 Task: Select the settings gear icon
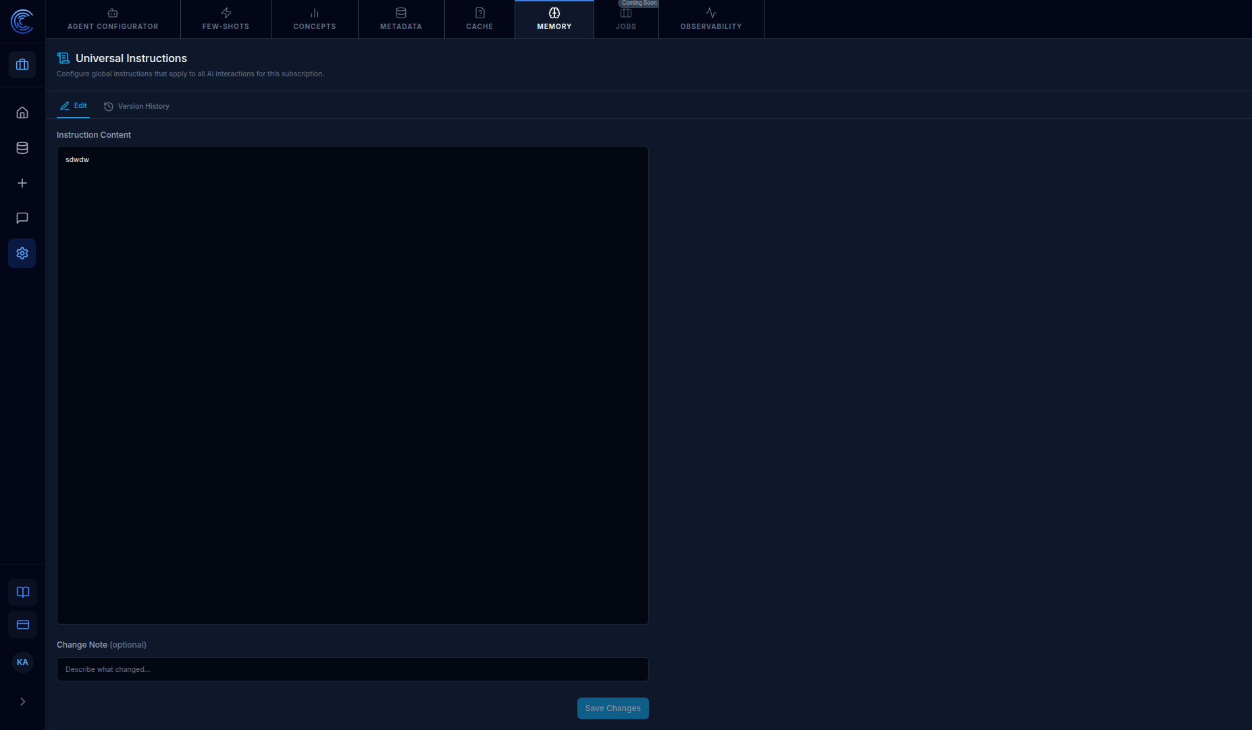22,253
